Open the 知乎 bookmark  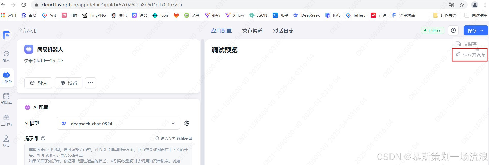click(280, 15)
